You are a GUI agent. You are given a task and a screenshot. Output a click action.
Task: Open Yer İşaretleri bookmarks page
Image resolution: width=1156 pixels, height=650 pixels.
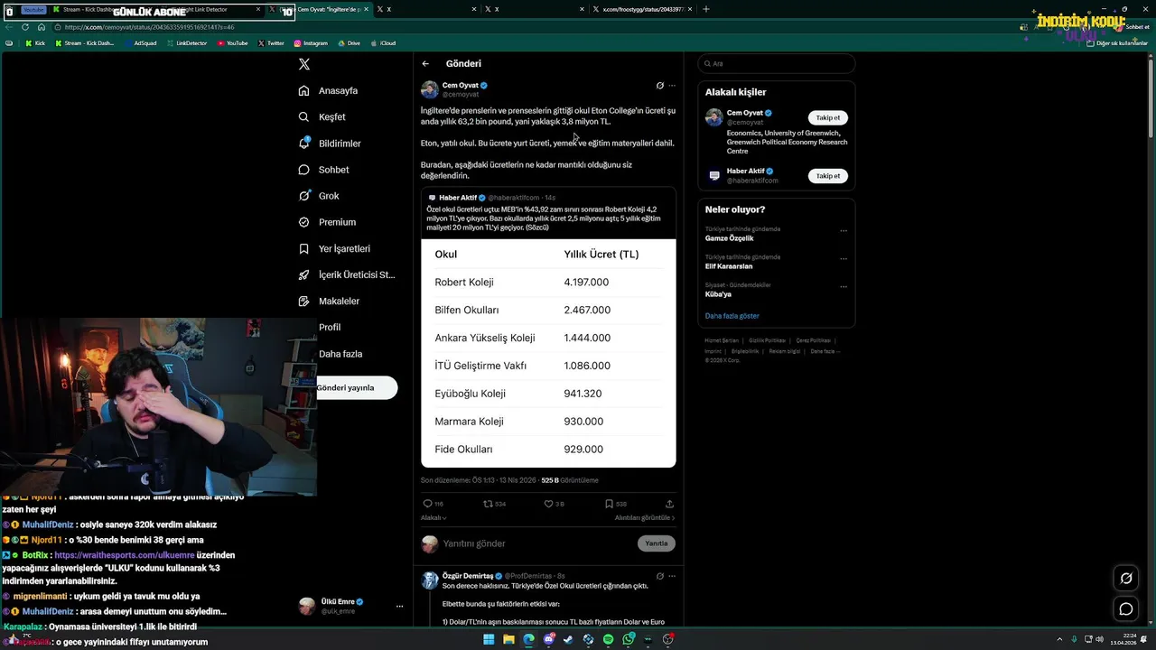334,248
